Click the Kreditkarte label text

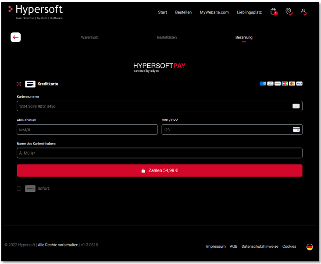pyautogui.click(x=48, y=84)
